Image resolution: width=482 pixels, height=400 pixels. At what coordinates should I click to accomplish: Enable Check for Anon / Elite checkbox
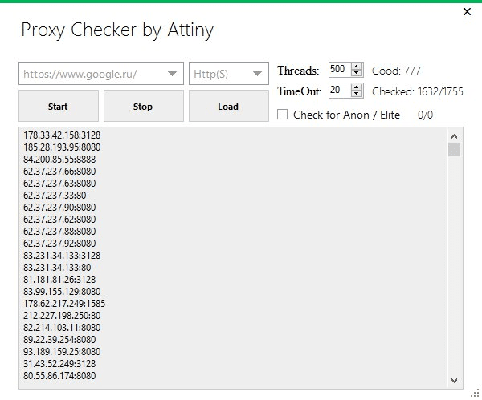tap(283, 115)
